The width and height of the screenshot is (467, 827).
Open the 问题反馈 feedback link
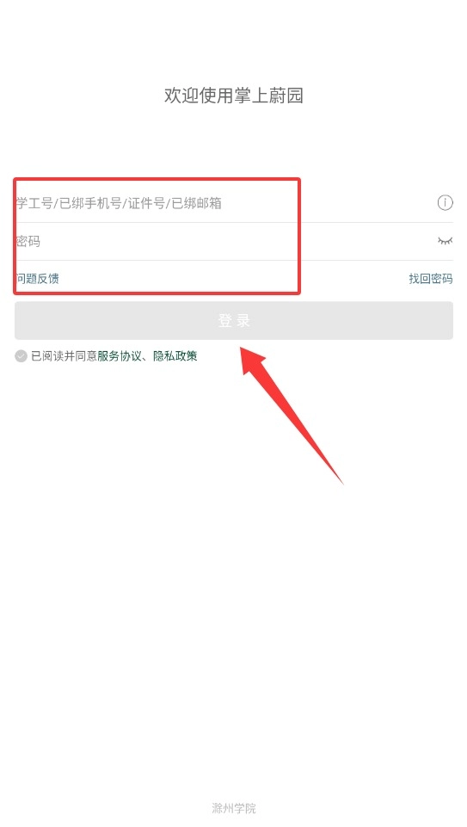tap(37, 279)
